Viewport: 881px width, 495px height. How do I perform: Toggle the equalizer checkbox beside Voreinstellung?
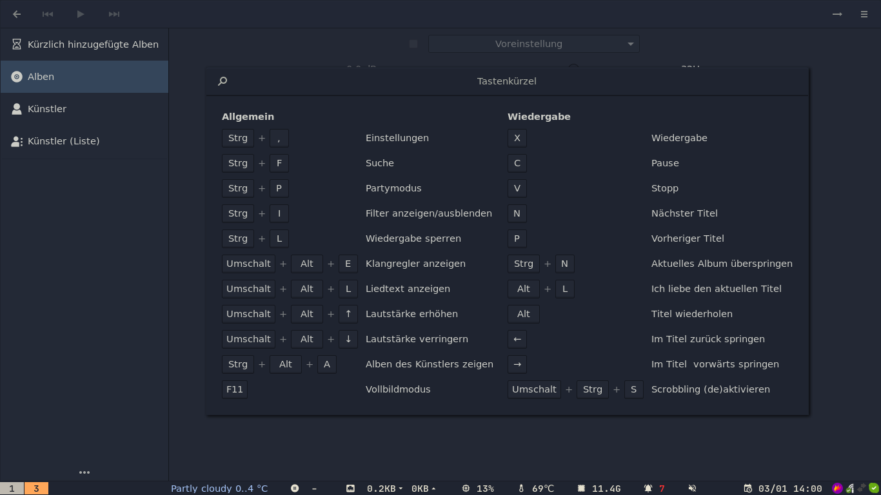[x=413, y=44]
